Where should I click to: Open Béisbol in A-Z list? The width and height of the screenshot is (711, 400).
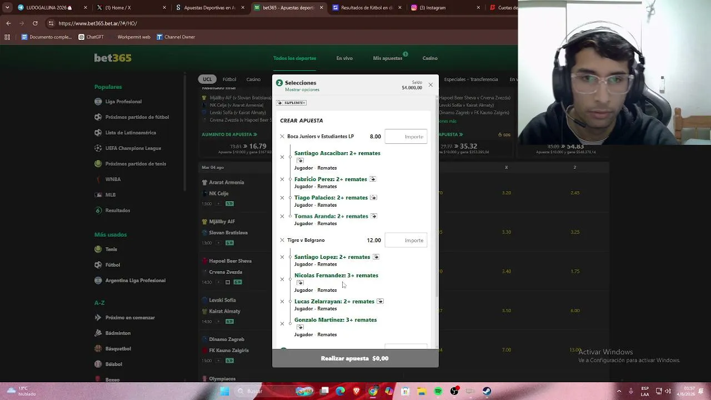(113, 364)
